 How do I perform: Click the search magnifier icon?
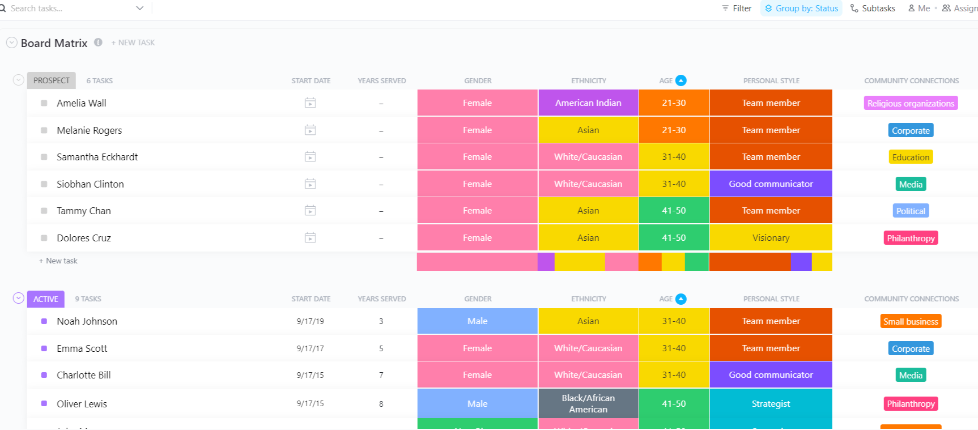(2, 8)
